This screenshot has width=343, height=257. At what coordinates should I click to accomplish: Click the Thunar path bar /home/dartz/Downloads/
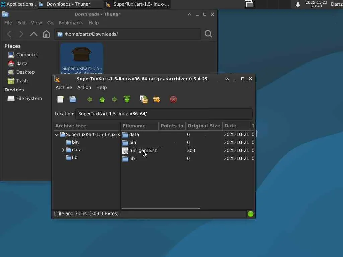128,34
